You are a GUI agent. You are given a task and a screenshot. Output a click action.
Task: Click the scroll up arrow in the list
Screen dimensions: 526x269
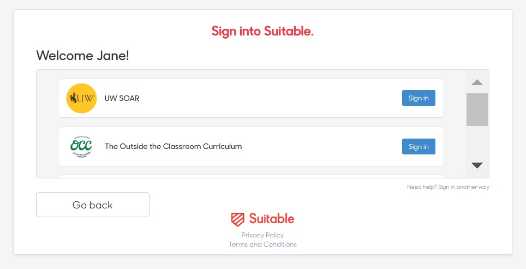477,82
